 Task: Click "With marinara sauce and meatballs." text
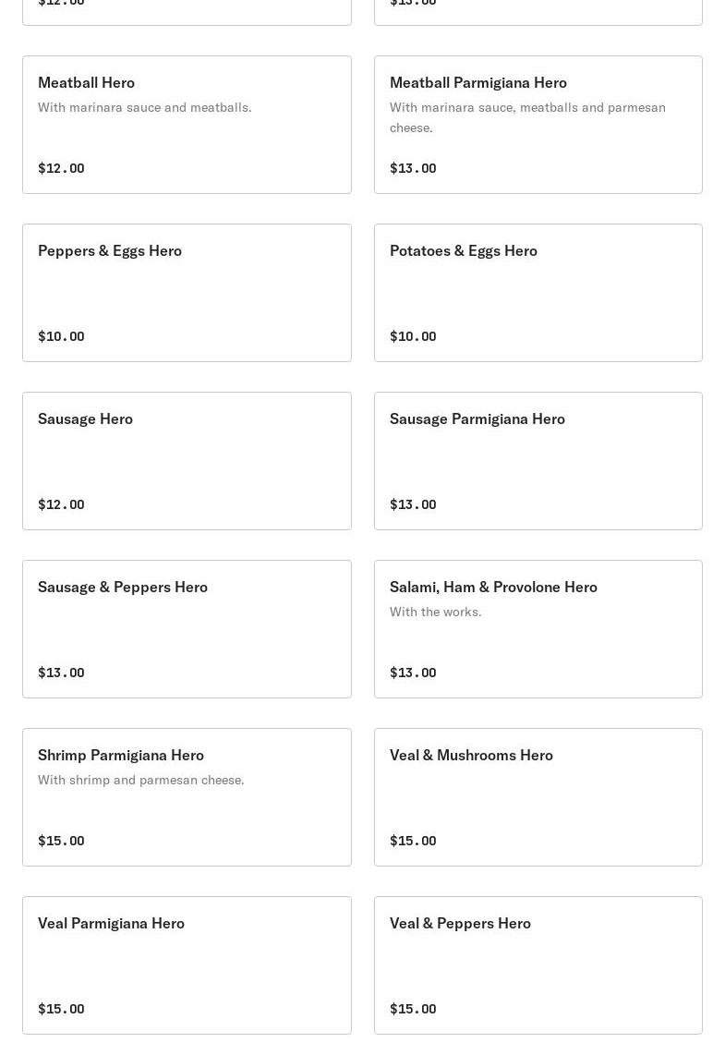(x=145, y=107)
